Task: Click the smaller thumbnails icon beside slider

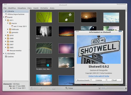Action: click(x=100, y=88)
